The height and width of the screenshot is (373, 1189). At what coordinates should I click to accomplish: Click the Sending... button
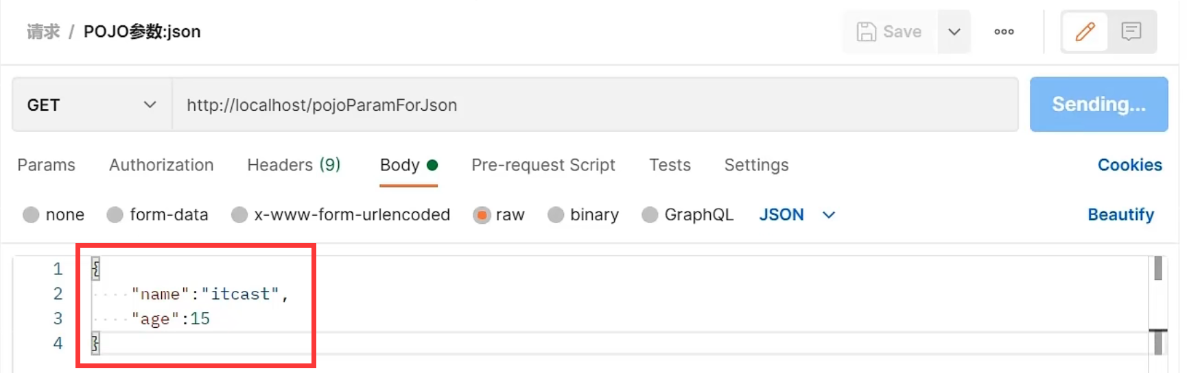pos(1098,104)
